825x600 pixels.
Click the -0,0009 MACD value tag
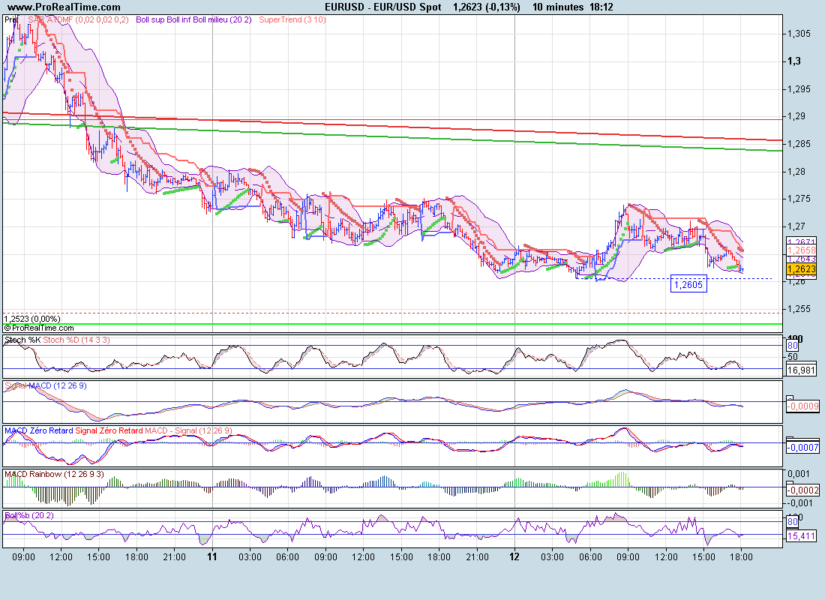[803, 406]
